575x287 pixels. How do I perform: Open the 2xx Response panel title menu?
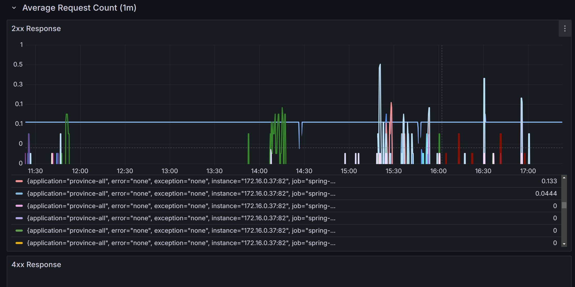point(36,29)
